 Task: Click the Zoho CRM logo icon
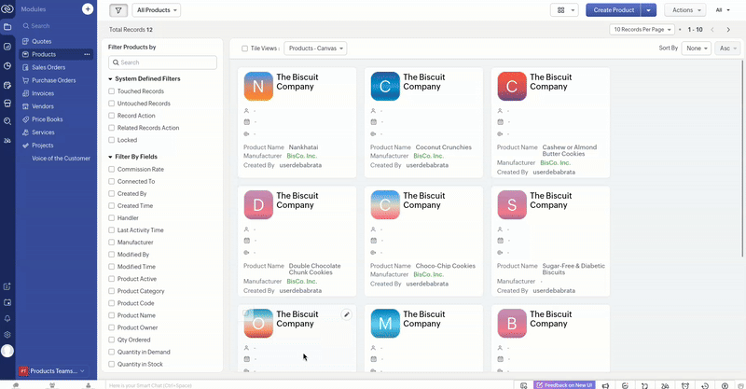[x=7, y=9]
